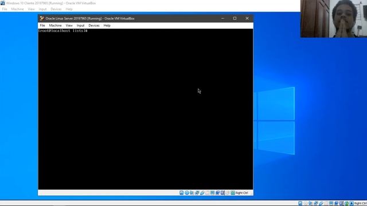Viewport: 367px width, 206px height.
Task: Click CPU features icon in outer VM status bar
Action: click(341, 204)
